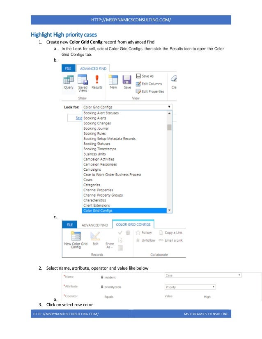Click the header msdynamicsconsulting.com link

click(x=131, y=20)
